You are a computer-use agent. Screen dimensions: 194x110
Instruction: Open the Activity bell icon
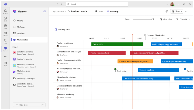(5, 11)
